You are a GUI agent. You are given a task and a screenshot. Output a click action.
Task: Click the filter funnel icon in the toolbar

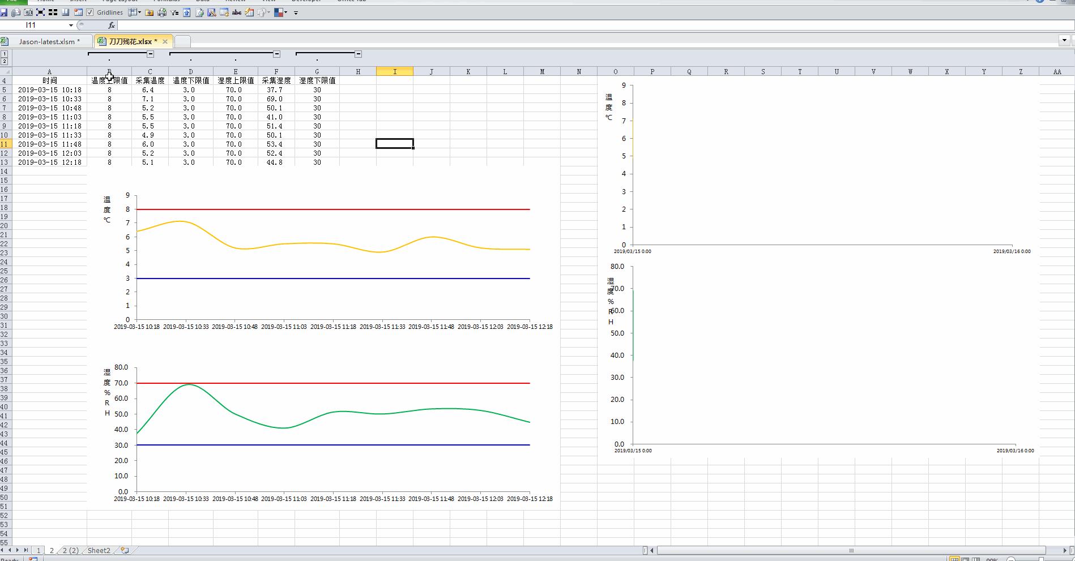coord(174,12)
